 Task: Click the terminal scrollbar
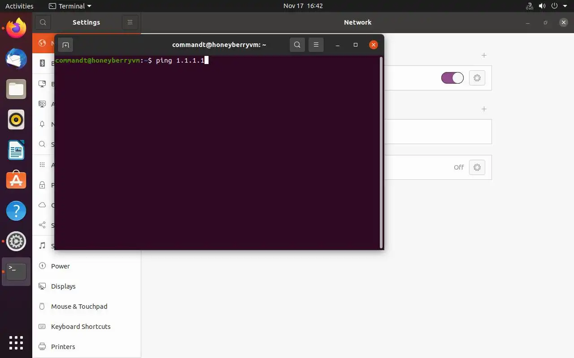[381, 152]
